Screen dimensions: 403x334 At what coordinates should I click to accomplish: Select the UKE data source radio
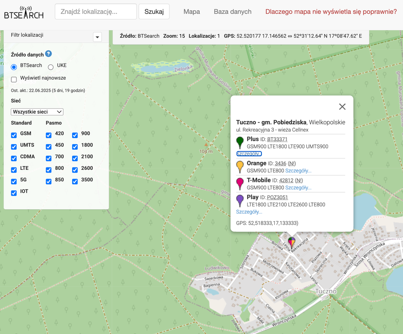(x=51, y=67)
